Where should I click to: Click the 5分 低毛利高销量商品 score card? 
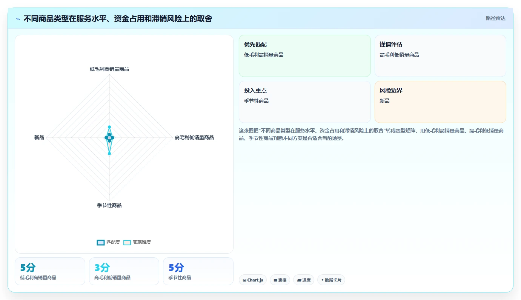[50, 271]
